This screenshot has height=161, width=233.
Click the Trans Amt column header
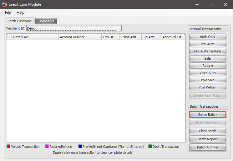pos(130,37)
